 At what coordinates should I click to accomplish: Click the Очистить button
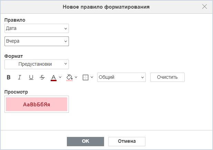coord(168,77)
